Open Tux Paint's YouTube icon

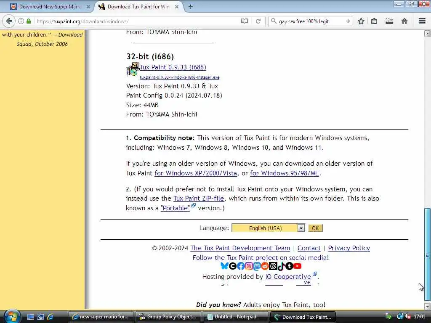click(298, 266)
